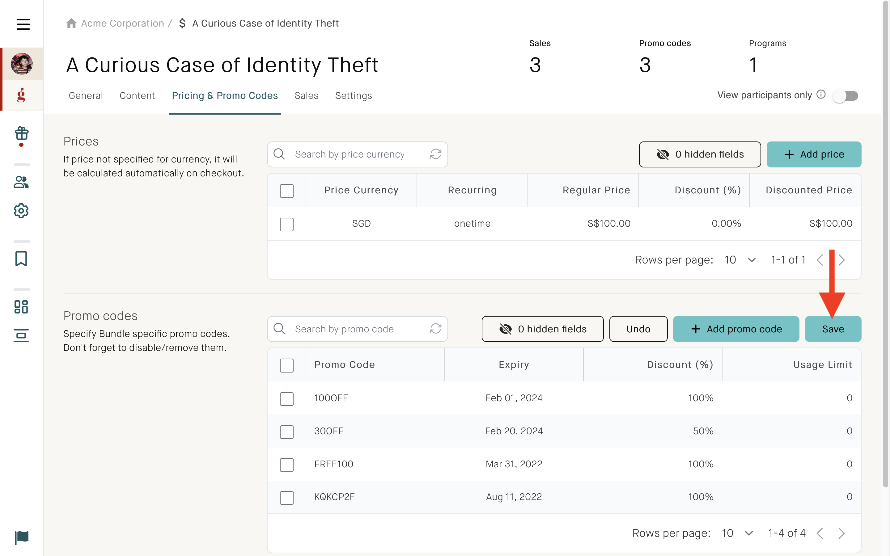The height and width of the screenshot is (556, 890).
Task: Switch to the Content tab
Action: 137,96
